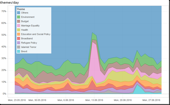
Task: Click the 10% y-axis label
Action: click(x=4, y=82)
